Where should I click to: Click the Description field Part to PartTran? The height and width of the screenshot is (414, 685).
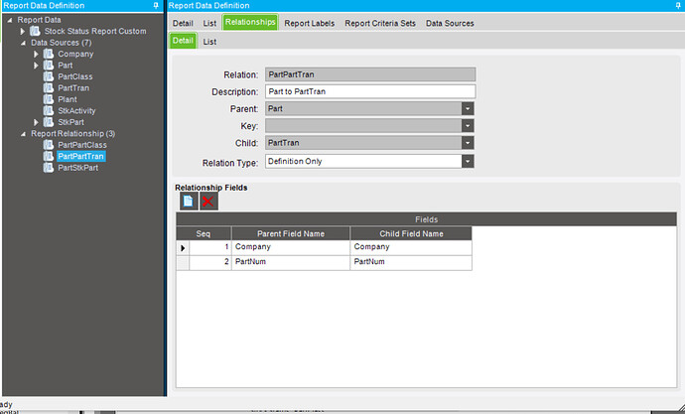tap(370, 91)
